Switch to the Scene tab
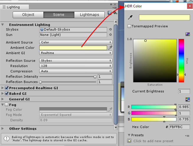193x146 pixels. click(59, 15)
